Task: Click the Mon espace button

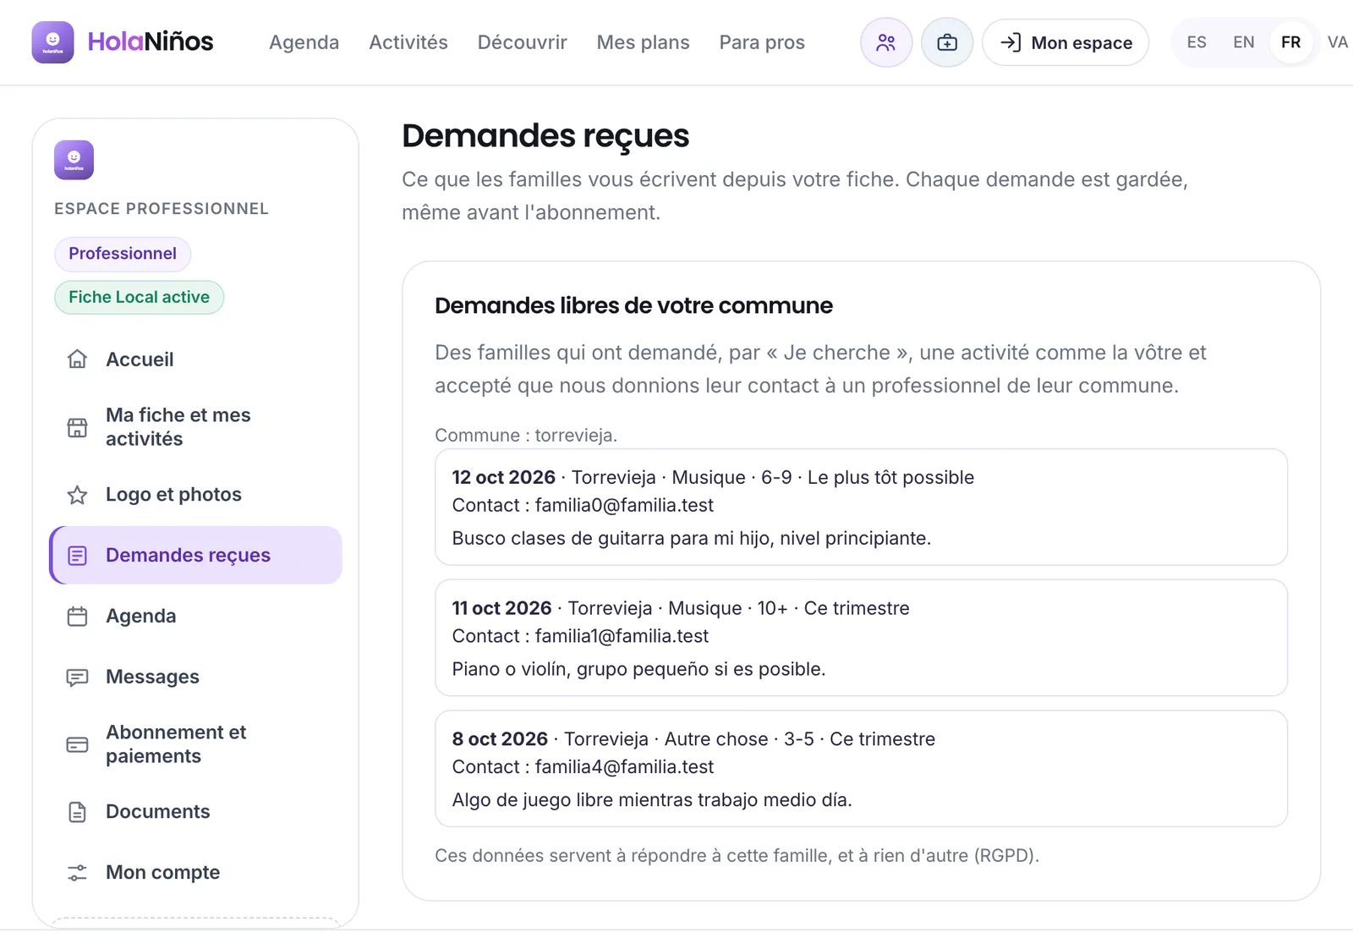Action: 1065,42
